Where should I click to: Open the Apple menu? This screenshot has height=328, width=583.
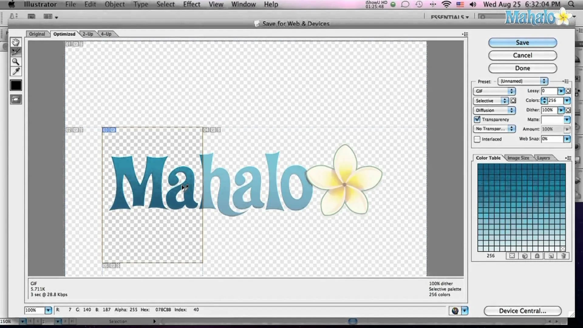tap(12, 4)
